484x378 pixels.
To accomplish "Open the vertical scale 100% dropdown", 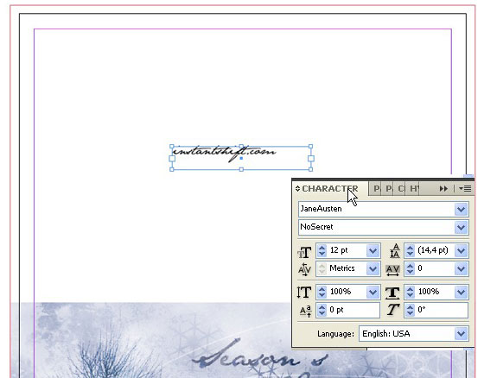I will (x=373, y=292).
